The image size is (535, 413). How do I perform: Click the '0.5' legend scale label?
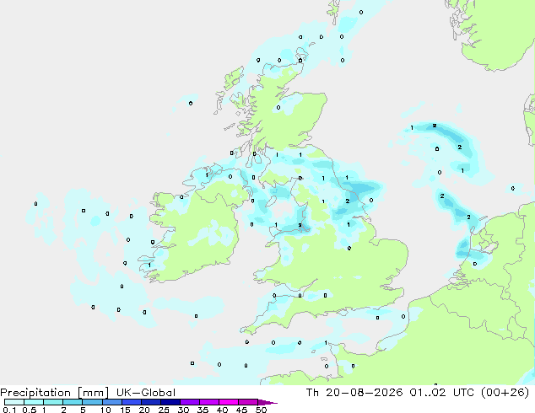tap(30, 410)
